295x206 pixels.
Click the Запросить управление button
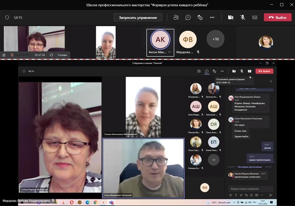138,17
